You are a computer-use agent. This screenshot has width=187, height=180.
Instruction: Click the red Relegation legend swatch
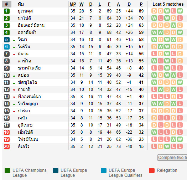pos(152,170)
